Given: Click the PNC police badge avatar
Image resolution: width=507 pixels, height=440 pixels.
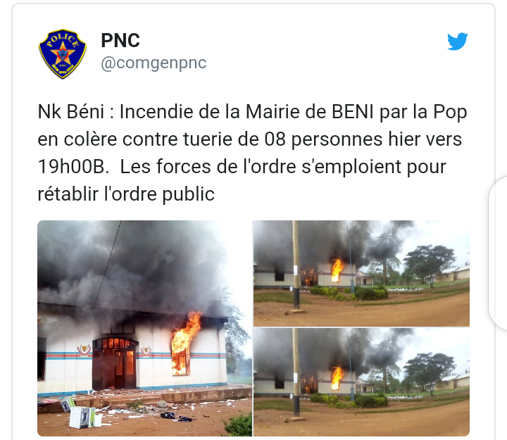Looking at the screenshot, I should coord(63,54).
